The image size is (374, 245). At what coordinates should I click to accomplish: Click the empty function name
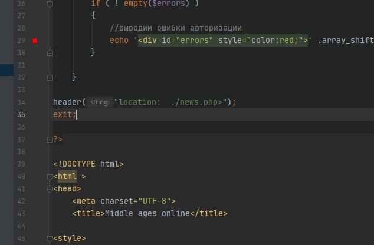pyautogui.click(x=136, y=4)
